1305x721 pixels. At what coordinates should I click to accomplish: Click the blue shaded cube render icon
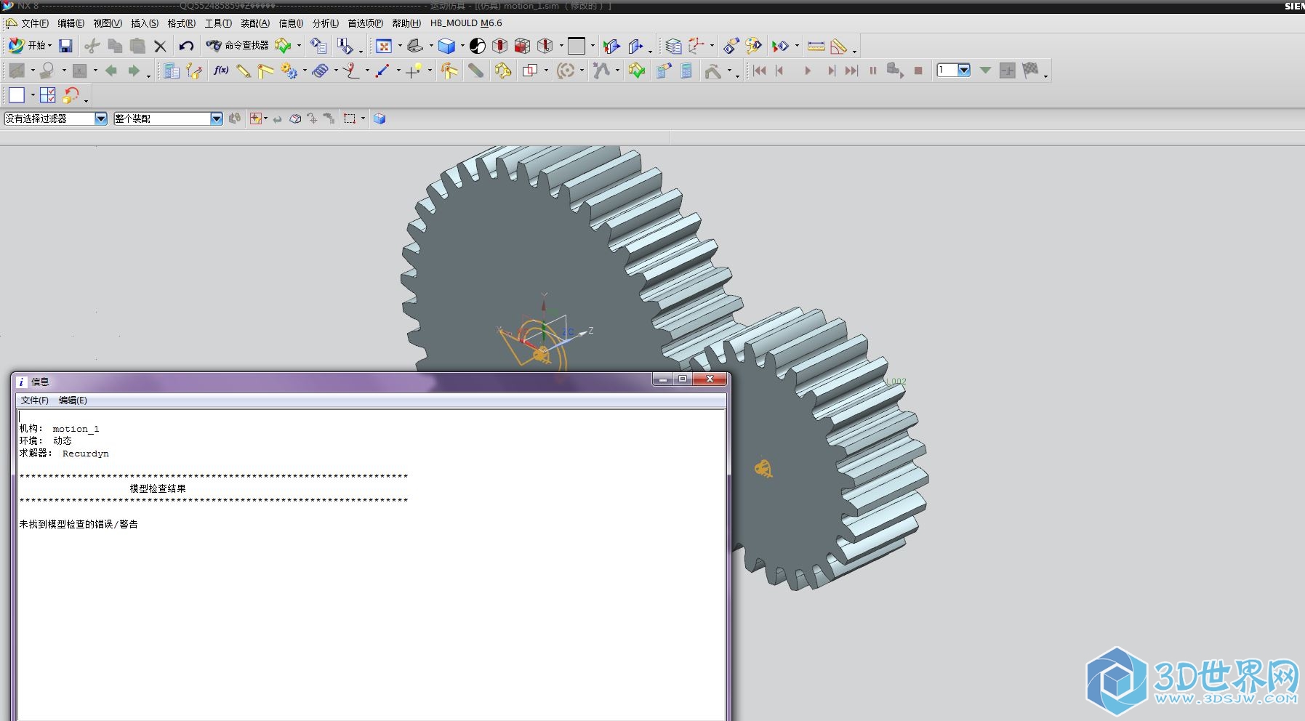(446, 46)
